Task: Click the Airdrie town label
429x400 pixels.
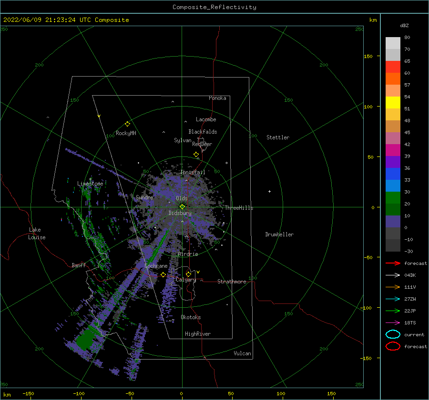Action: coord(188,254)
